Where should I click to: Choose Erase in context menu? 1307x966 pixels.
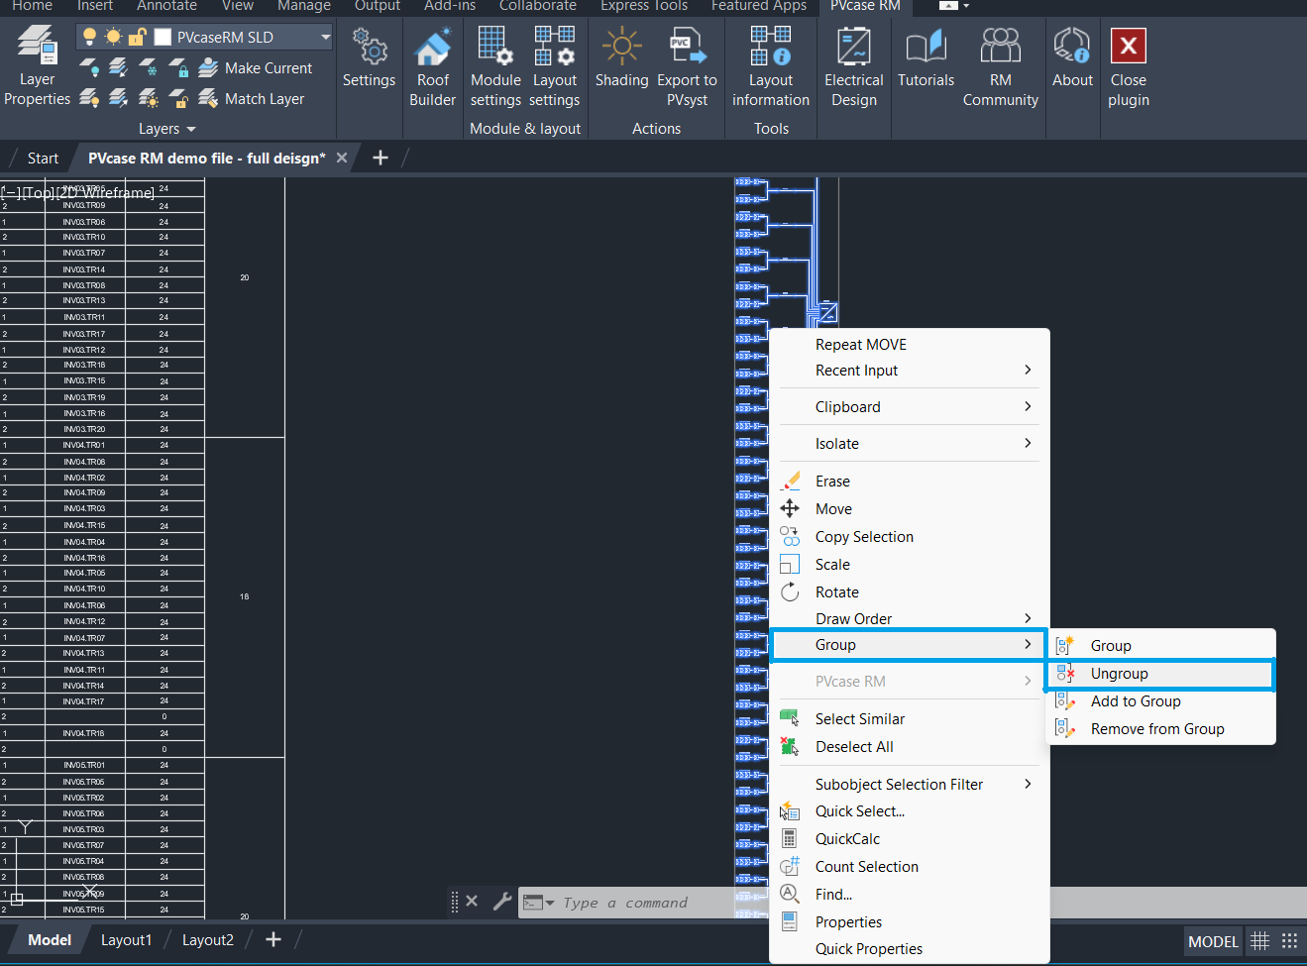909,481
